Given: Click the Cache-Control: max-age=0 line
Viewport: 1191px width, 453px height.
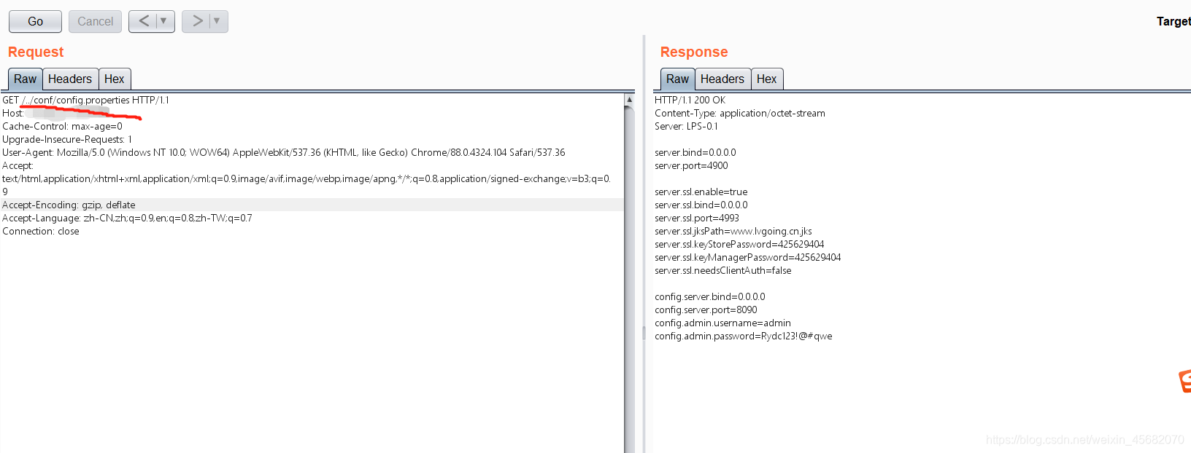Looking at the screenshot, I should (x=62, y=126).
